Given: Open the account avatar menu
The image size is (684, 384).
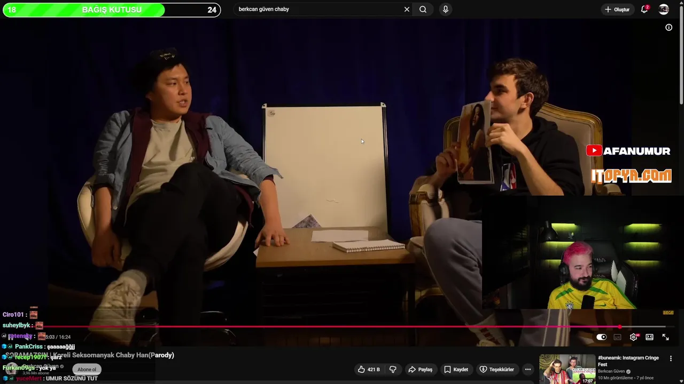Looking at the screenshot, I should coord(664,9).
